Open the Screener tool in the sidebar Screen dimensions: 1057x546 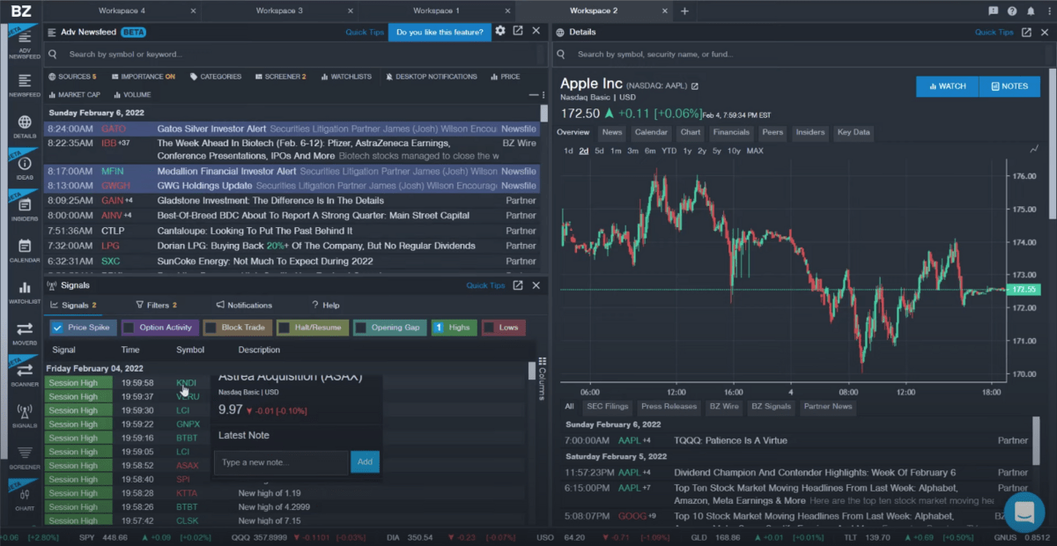25,457
